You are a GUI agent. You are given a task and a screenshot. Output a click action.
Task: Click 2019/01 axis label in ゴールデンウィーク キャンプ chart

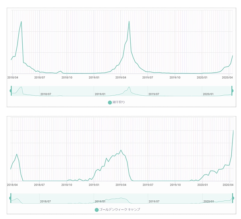click(94, 185)
